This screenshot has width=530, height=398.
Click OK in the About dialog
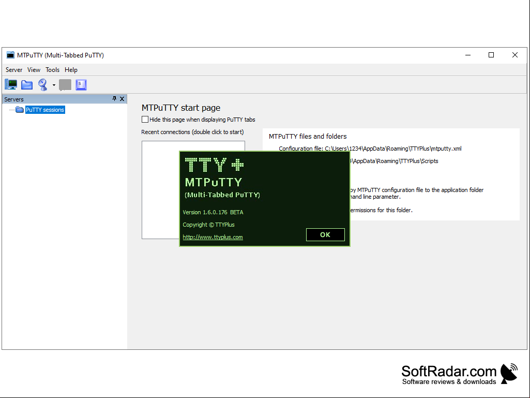point(325,235)
